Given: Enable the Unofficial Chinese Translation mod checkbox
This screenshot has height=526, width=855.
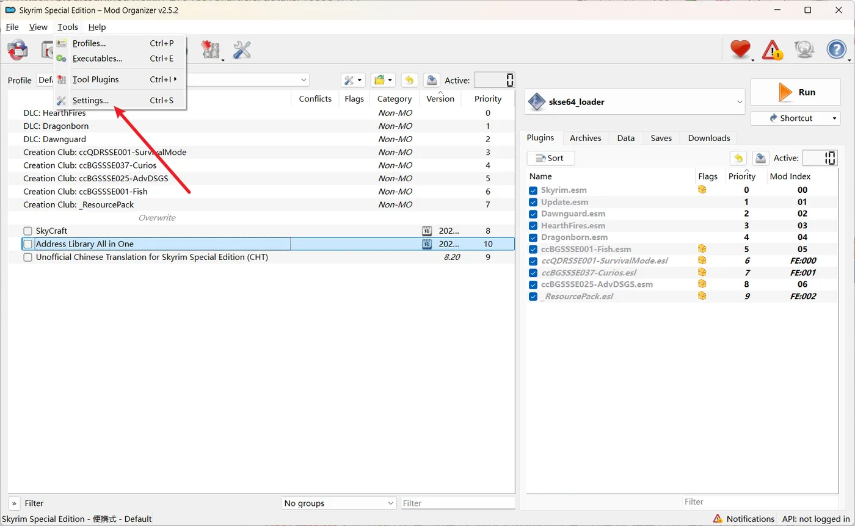Looking at the screenshot, I should [x=27, y=257].
